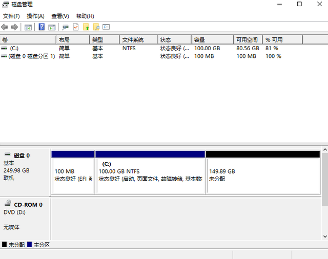Open the 帮助(H) menu

click(85, 16)
